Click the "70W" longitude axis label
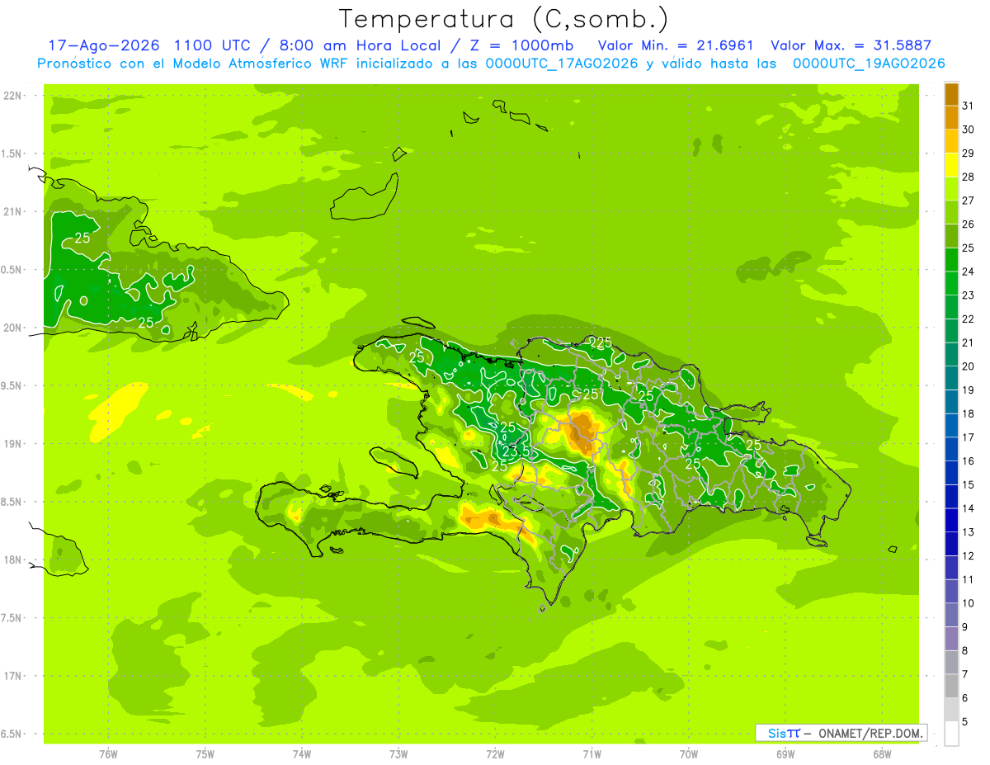Screen dimensions: 990x765 pyautogui.click(x=689, y=754)
